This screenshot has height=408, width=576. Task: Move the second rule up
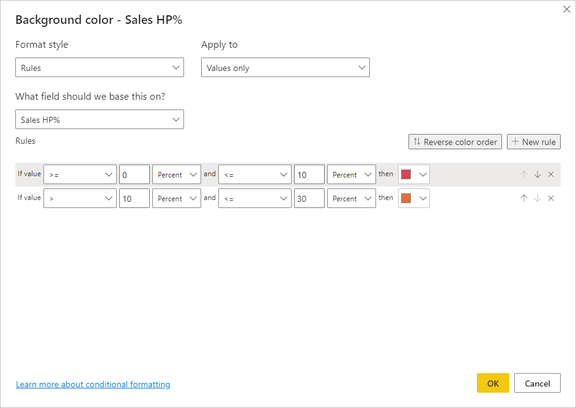[524, 198]
